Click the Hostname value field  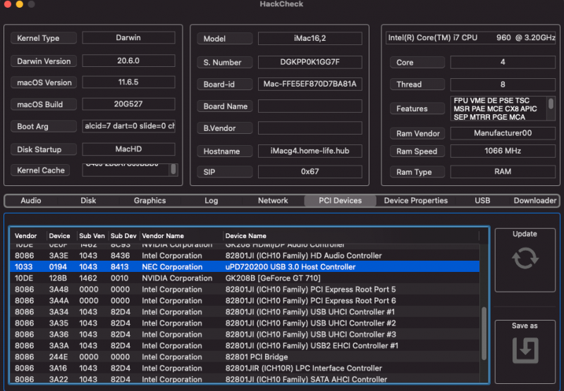[x=309, y=151]
